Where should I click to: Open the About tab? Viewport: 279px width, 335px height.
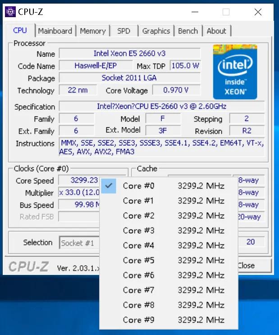(216, 31)
